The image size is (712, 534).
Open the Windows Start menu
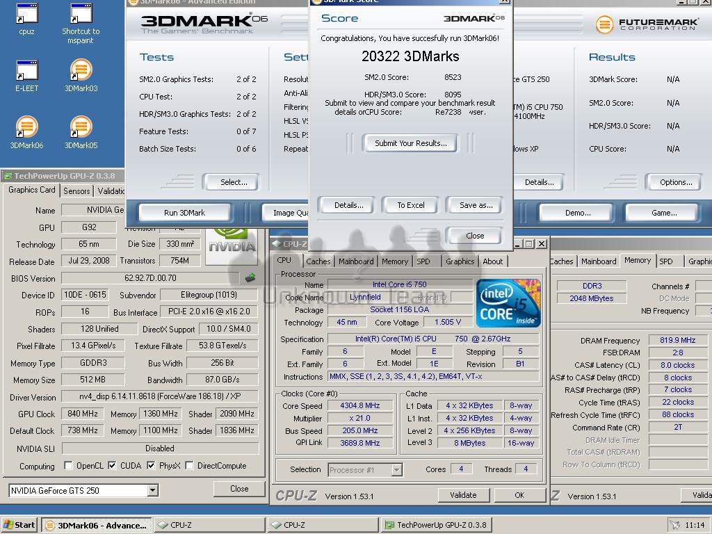coord(19,525)
